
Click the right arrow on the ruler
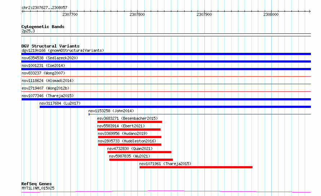click(309, 12)
